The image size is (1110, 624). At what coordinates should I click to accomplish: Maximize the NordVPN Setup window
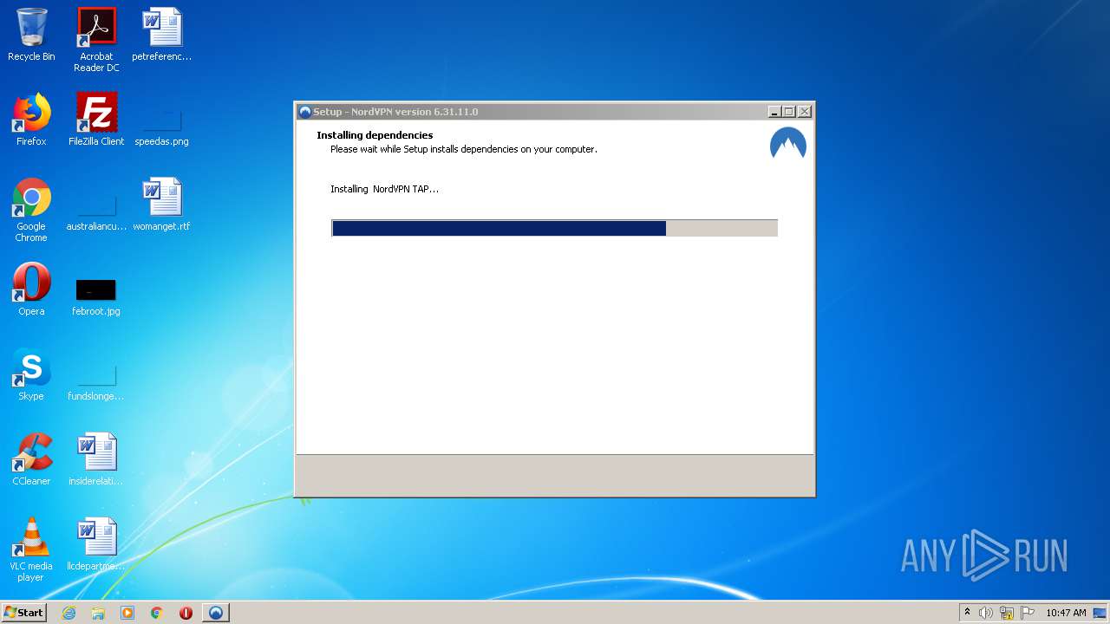[789, 112]
